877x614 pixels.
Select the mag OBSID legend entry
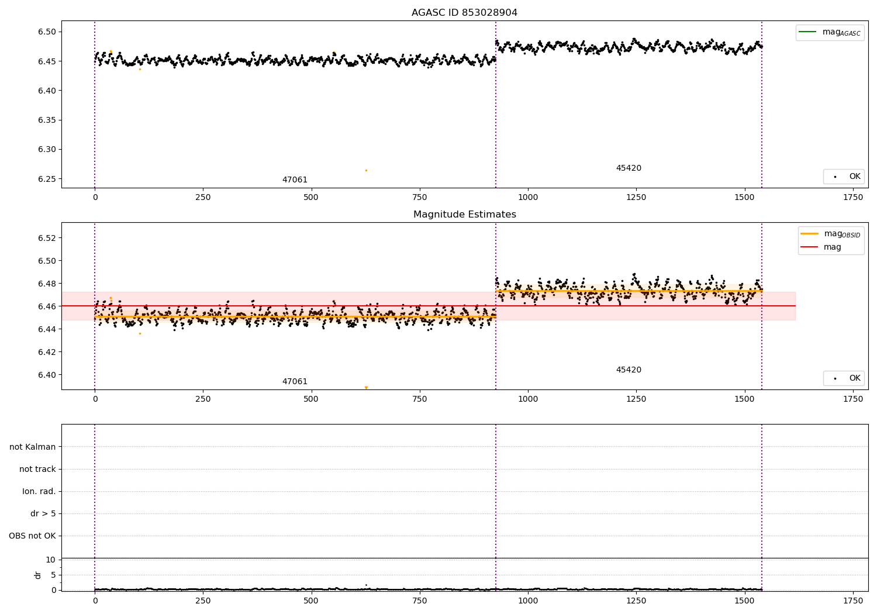click(x=830, y=234)
